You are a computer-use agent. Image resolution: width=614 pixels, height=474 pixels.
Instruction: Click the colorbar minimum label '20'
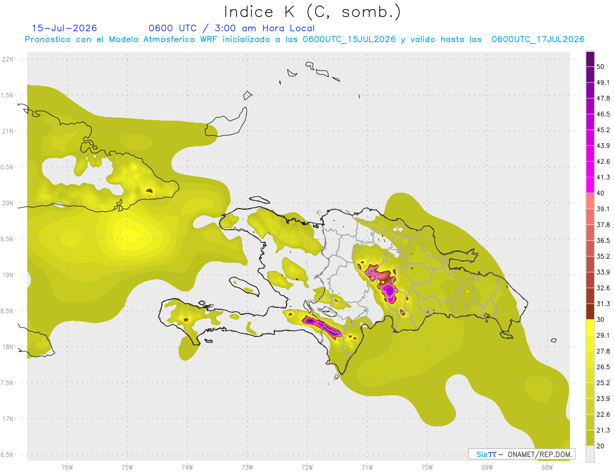click(x=601, y=446)
